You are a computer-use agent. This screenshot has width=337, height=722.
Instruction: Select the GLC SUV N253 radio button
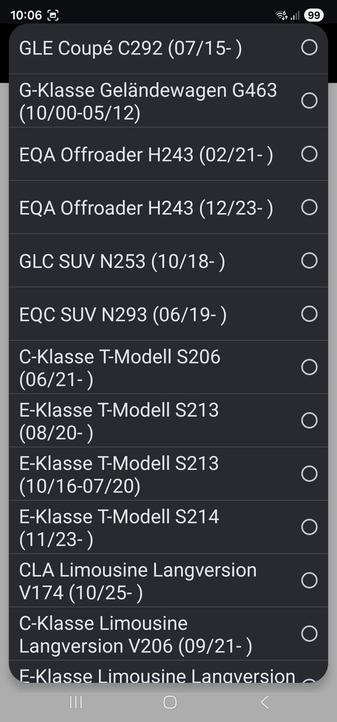(309, 260)
